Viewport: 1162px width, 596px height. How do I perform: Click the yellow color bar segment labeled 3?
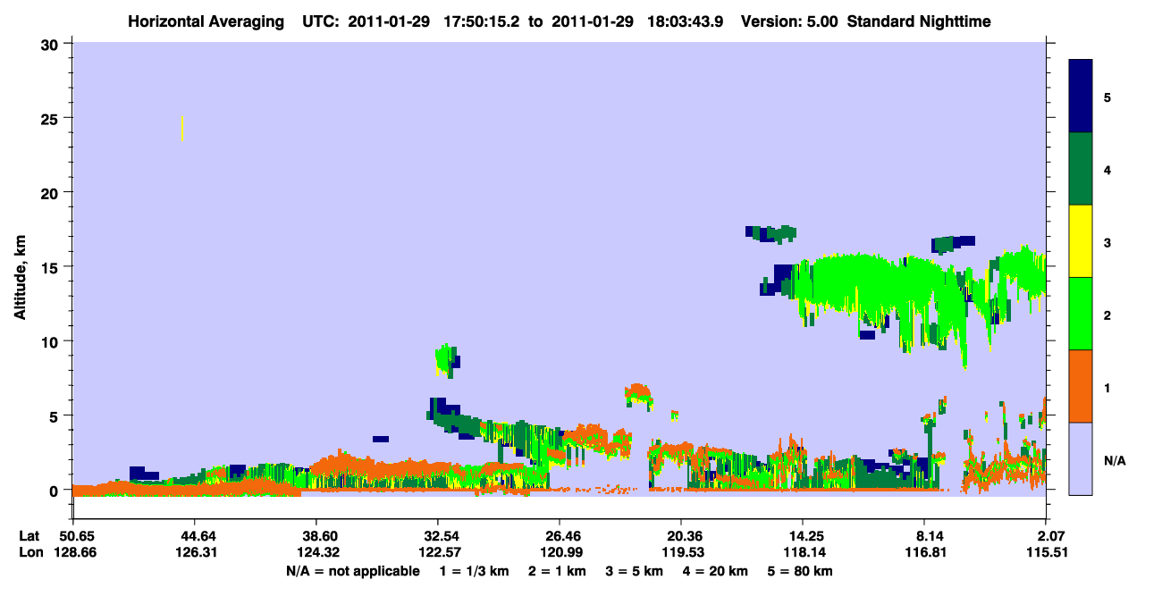tap(1081, 241)
